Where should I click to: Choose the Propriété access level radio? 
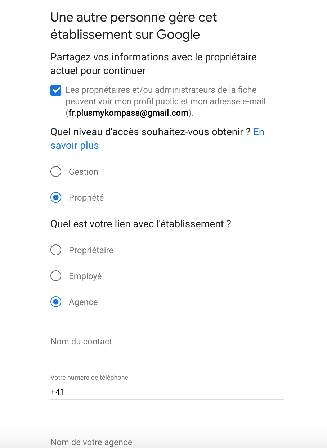tap(56, 198)
